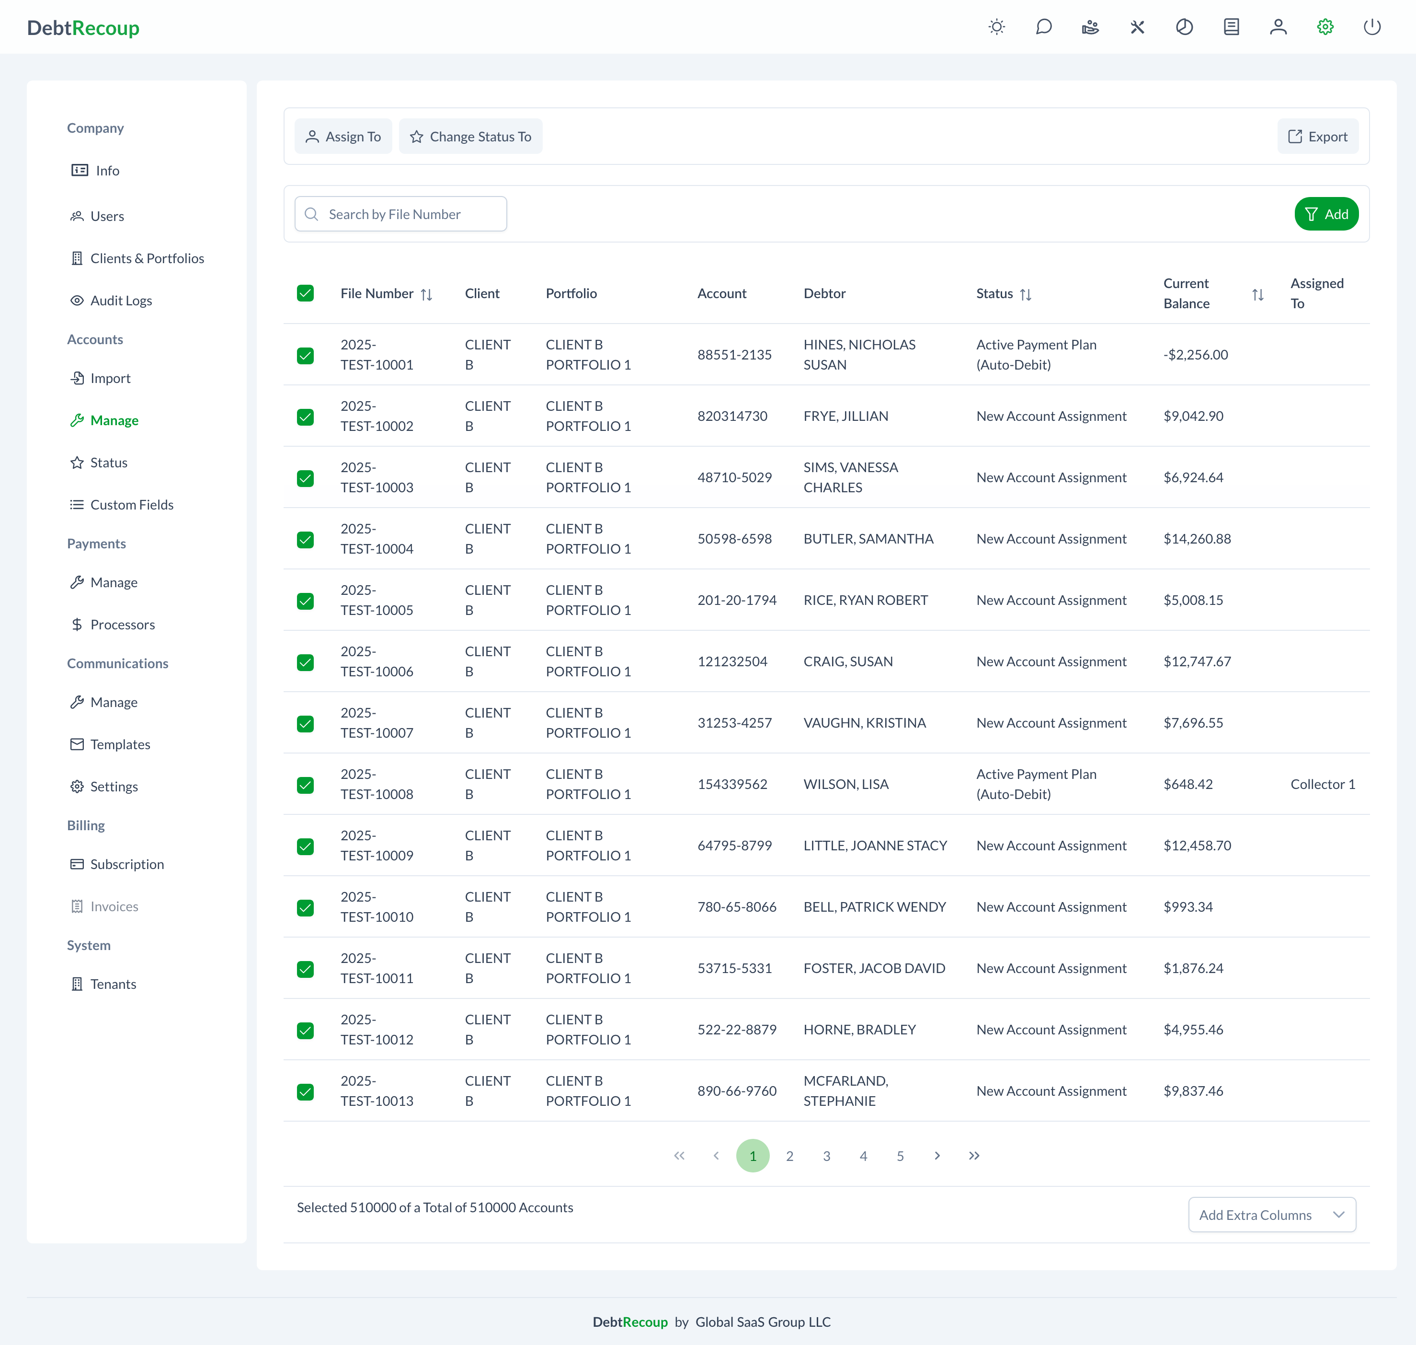The image size is (1416, 1345).
Task: Click the crossed tools icon
Action: click(1137, 27)
